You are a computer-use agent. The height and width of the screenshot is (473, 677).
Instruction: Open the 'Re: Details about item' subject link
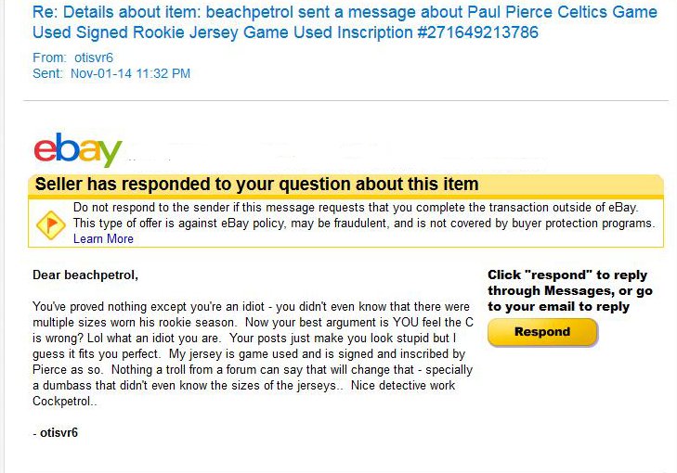(345, 22)
